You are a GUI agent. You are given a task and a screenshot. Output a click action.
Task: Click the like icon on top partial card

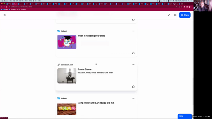click(133, 20)
